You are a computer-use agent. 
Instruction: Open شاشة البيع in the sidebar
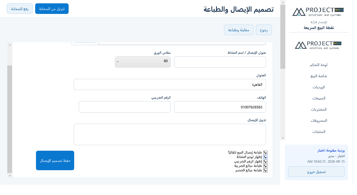pyautogui.click(x=319, y=76)
